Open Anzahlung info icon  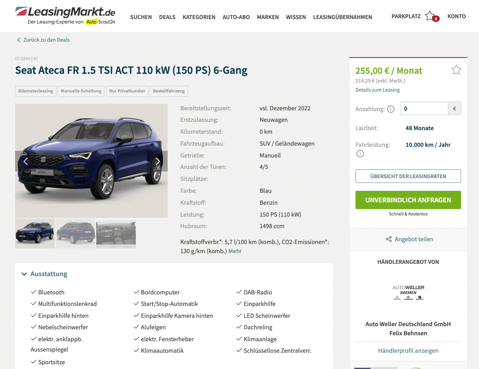[391, 109]
